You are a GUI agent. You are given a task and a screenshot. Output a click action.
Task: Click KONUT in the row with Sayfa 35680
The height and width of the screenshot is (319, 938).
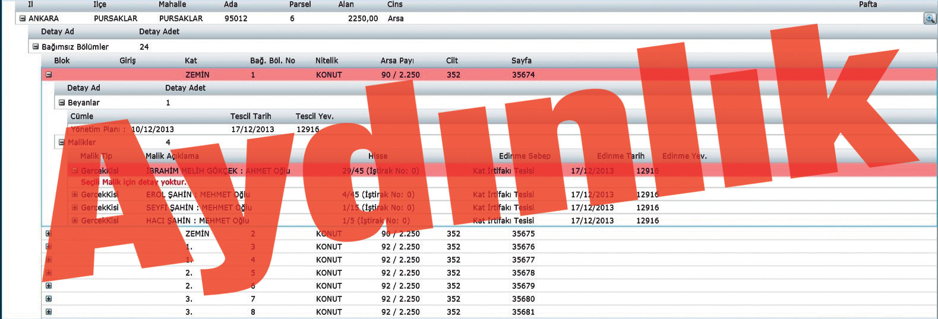[x=329, y=299]
